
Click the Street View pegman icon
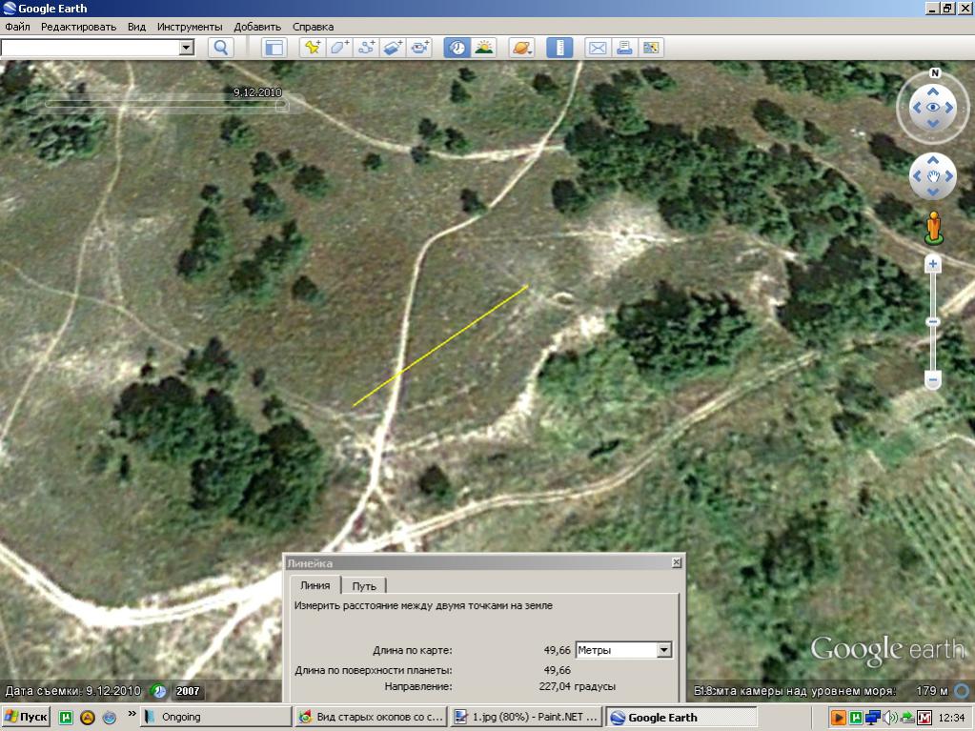(933, 228)
